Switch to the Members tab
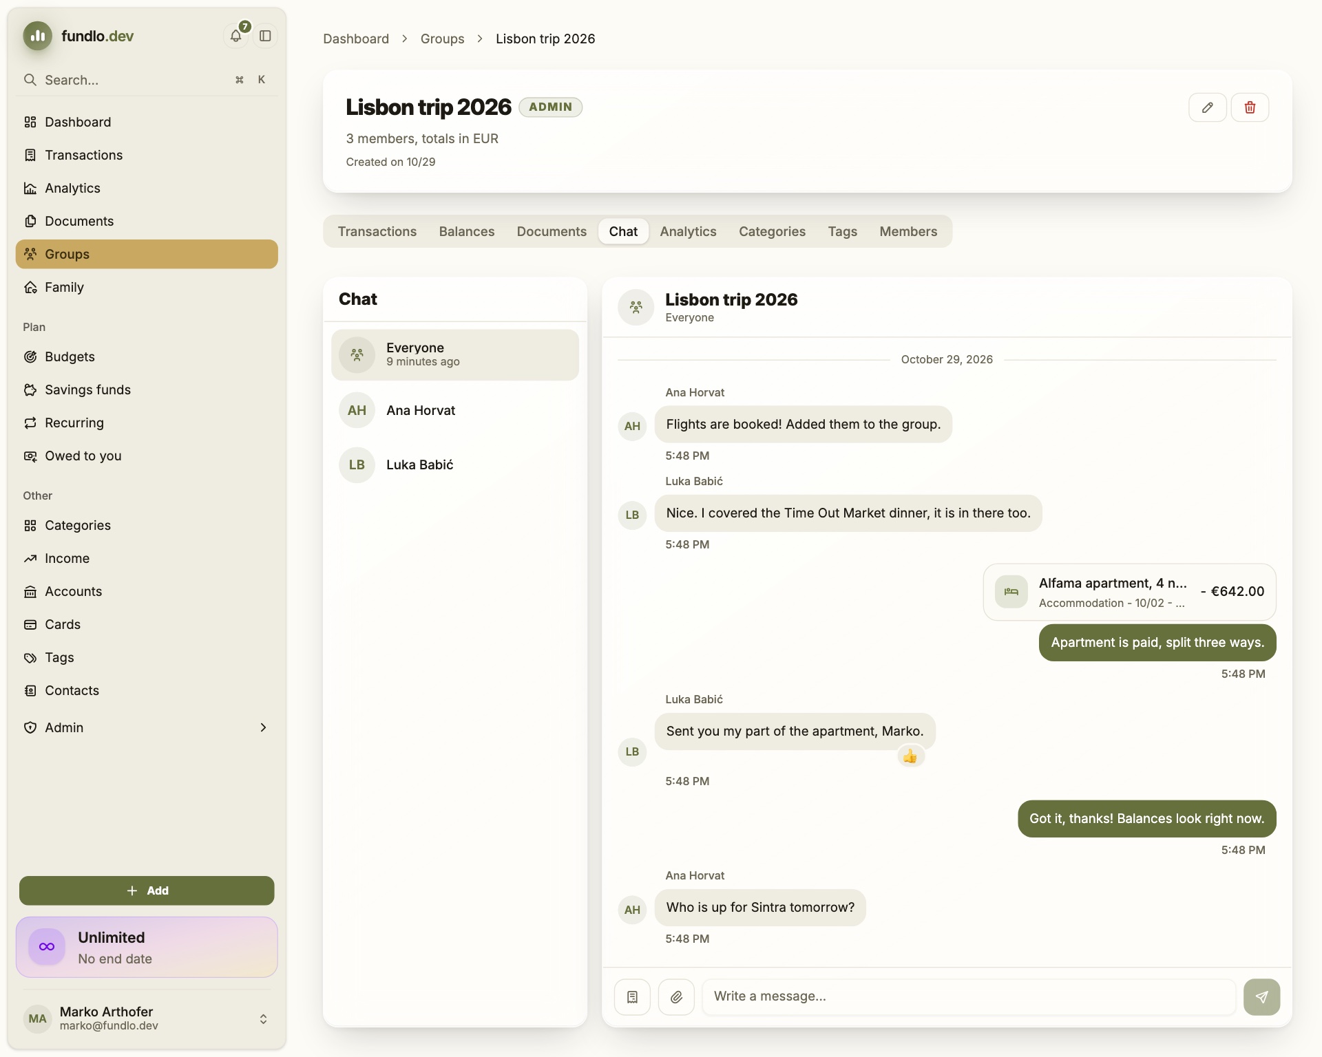 tap(908, 231)
